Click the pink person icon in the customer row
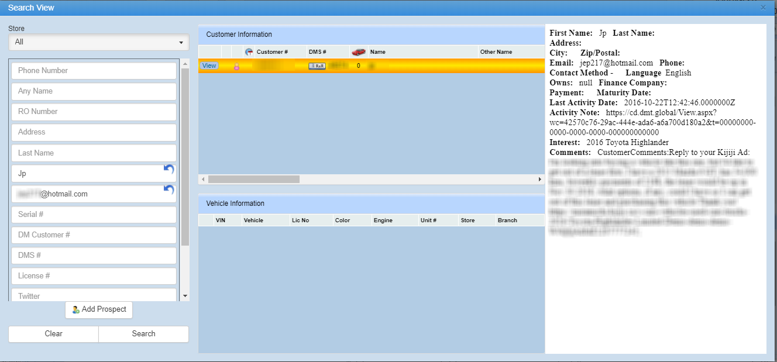 (x=237, y=66)
